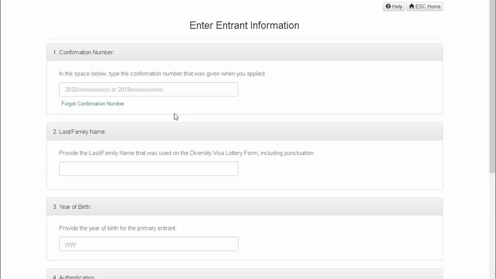Click the "2. Last/Family Name:" section header
Screen dimensions: 496x279
[79, 132]
